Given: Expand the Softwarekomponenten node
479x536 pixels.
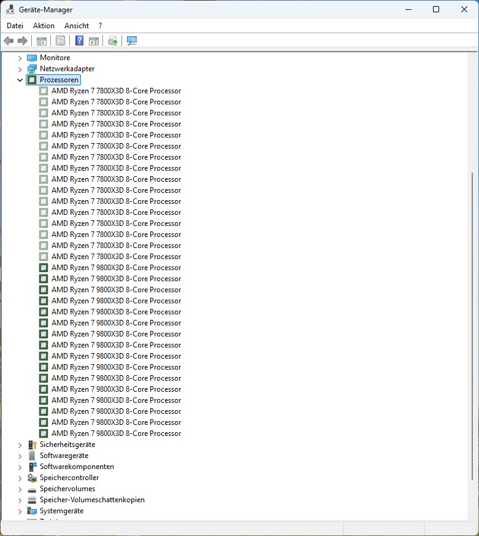Looking at the screenshot, I should pos(20,467).
